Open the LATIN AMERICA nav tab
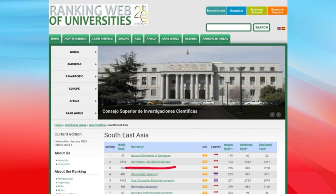The width and height of the screenshot is (336, 194). [x=102, y=39]
